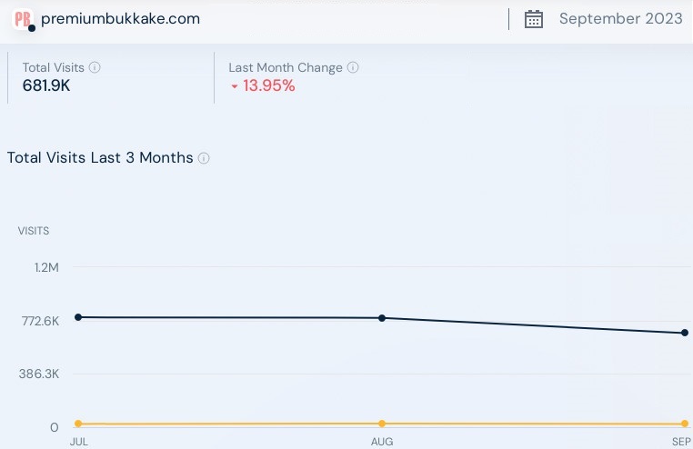
Task: Click the red down arrow indicator
Action: click(x=234, y=87)
